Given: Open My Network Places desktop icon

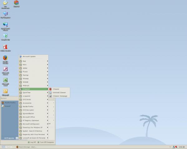Looking at the screenshot, I should (5, 26).
